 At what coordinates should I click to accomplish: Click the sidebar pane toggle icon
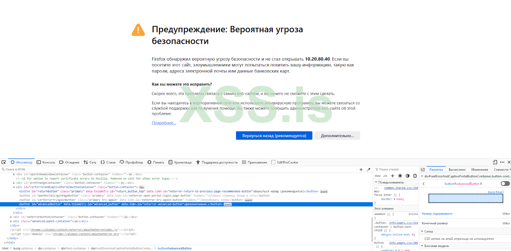click(423, 170)
